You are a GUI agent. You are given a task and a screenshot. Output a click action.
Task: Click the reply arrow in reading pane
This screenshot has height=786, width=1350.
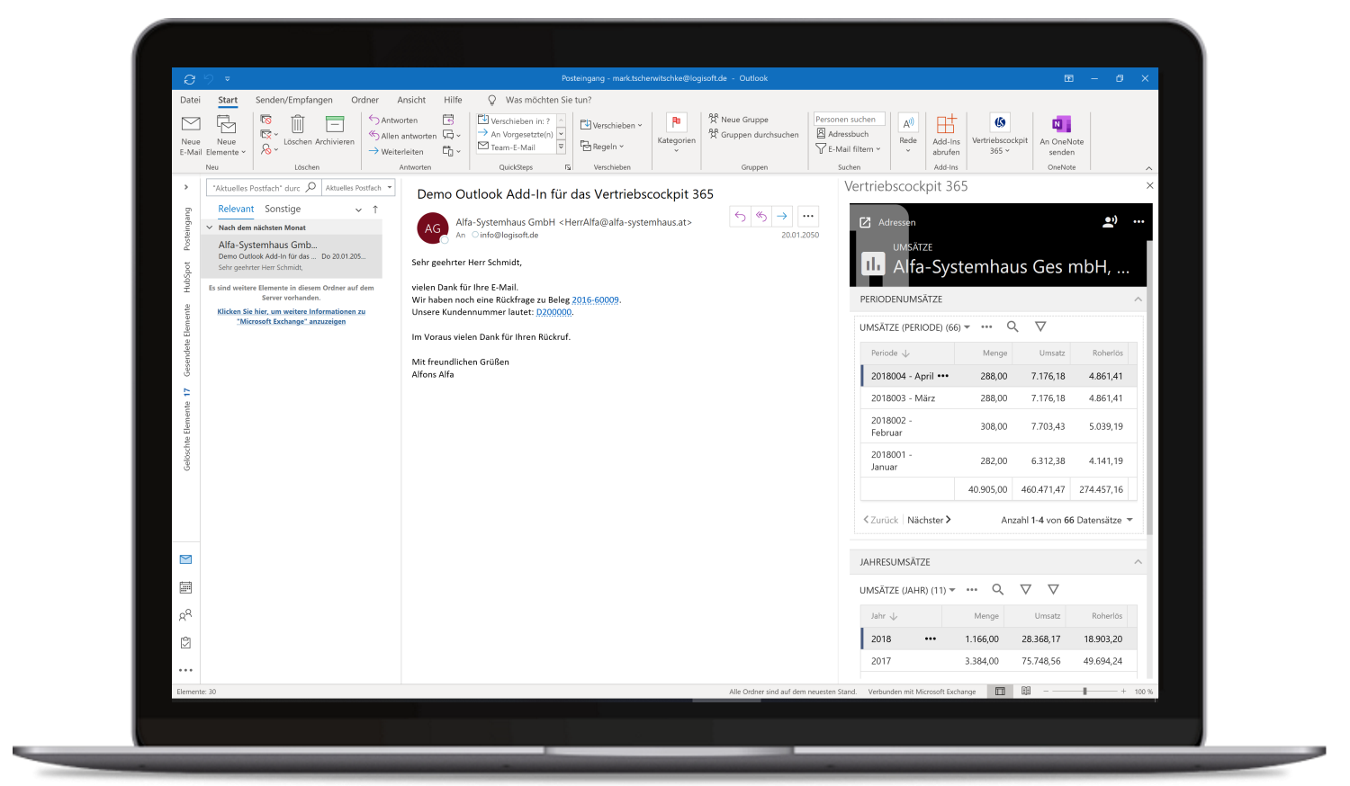tap(740, 216)
